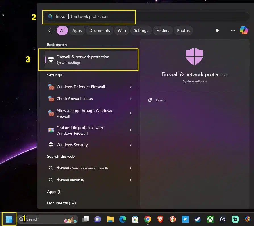
Task: Click shield icon beside Best match result
Action: (x=51, y=59)
